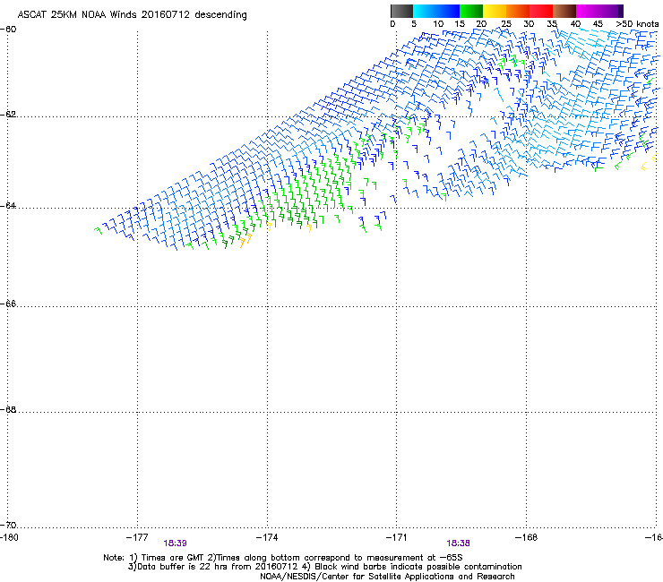The image size is (663, 582).
Task: Click the -60 latitude axis label
Action: (8, 30)
